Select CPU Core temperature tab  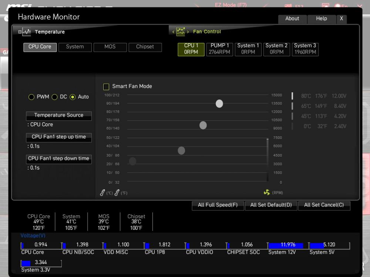click(40, 47)
